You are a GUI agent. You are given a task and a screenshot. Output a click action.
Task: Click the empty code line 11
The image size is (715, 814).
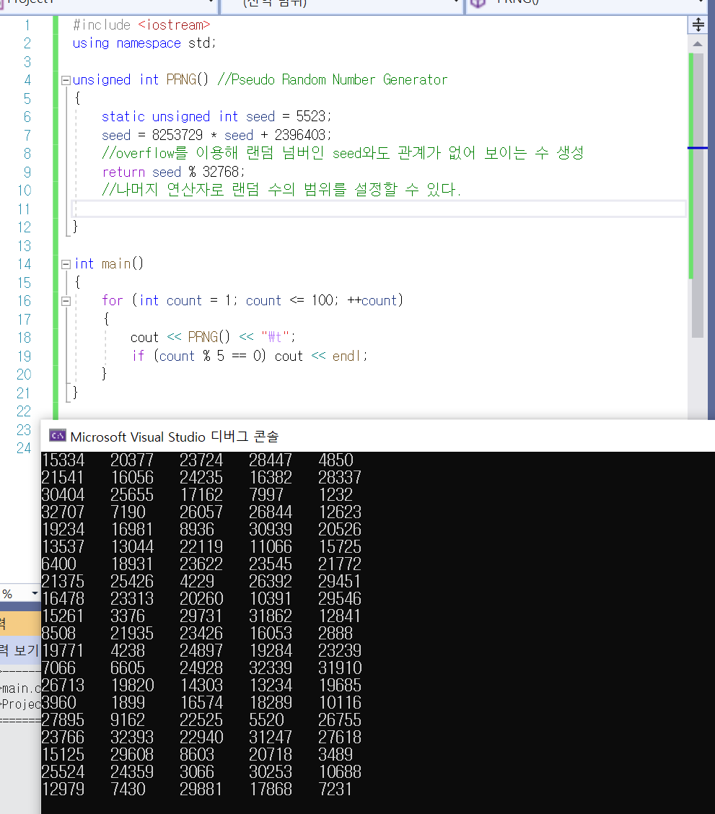point(379,209)
